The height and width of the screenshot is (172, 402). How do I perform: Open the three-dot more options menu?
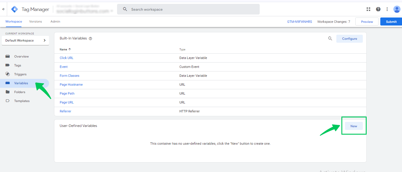[387, 9]
